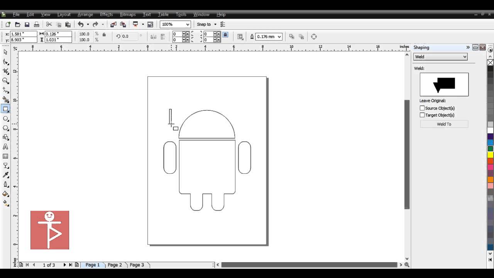494x278 pixels.
Task: Collapse the Shaping docker with double arrows
Action: (468, 47)
